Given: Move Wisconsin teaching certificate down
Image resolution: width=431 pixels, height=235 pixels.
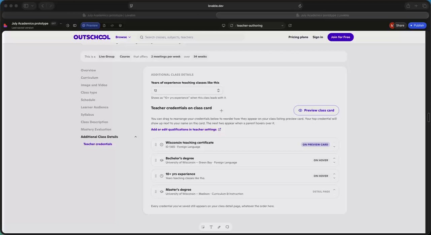Looking at the screenshot, I should 334,147.
